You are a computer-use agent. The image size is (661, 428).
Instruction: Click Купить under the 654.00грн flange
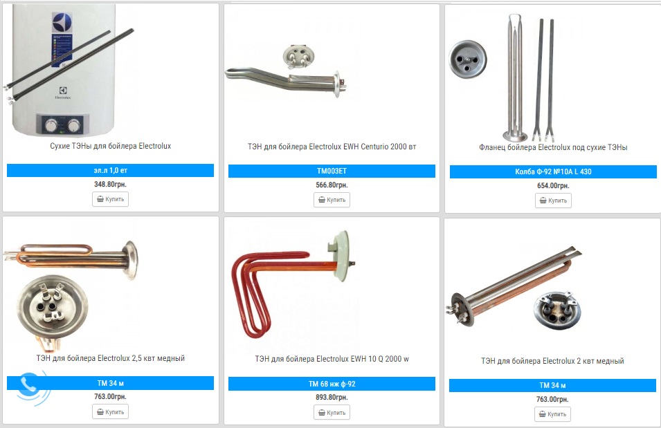point(553,201)
